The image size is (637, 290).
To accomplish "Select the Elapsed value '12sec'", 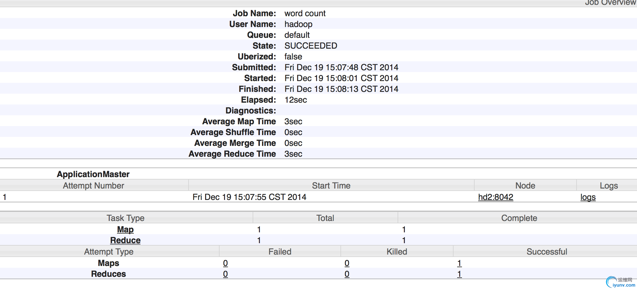I will pos(296,100).
